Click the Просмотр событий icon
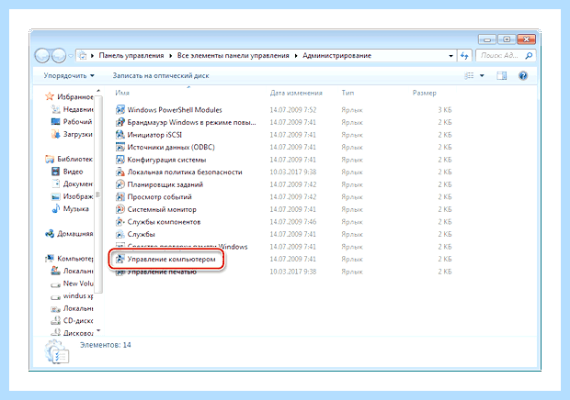Image resolution: width=570 pixels, height=400 pixels. 120,197
